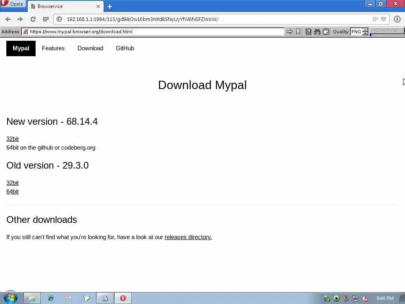Image resolution: width=405 pixels, height=304 pixels.
Task: Click the 'Download Mypal' heading text
Action: (x=202, y=85)
